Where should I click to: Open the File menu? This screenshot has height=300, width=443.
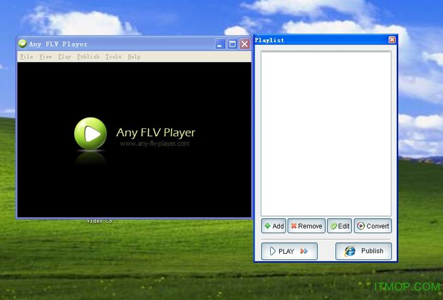point(26,56)
